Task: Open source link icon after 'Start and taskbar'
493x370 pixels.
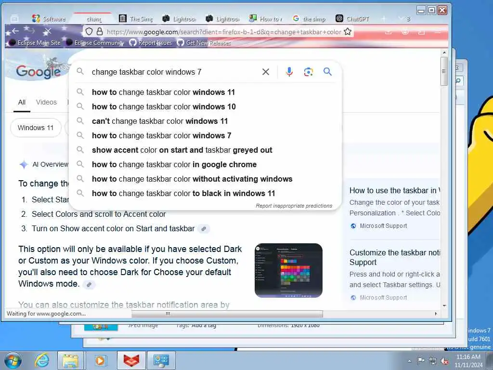Action: 204,229
